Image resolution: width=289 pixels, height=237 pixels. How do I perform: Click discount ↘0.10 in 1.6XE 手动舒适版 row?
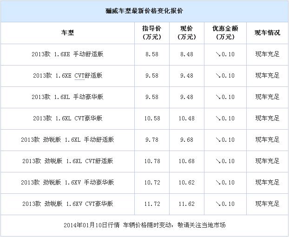[x=225, y=54]
